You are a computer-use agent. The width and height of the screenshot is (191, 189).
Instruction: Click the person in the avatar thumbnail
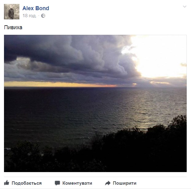click(11, 12)
